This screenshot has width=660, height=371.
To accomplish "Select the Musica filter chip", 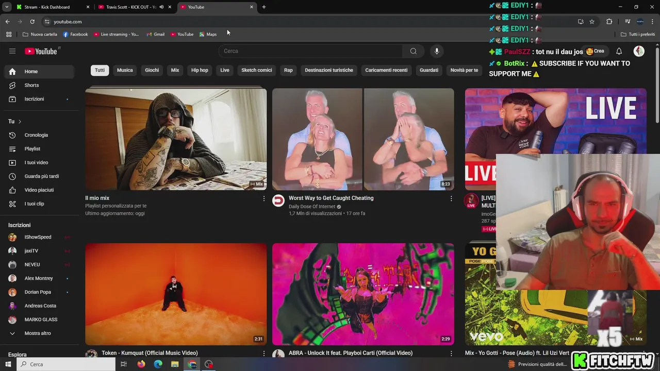I will click(x=125, y=70).
